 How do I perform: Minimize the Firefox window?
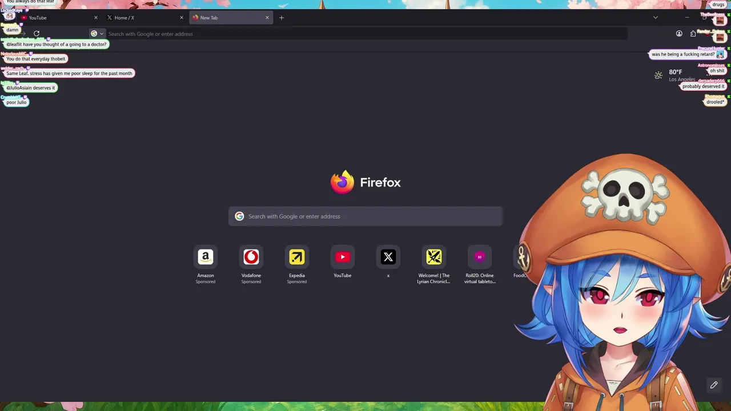[687, 18]
